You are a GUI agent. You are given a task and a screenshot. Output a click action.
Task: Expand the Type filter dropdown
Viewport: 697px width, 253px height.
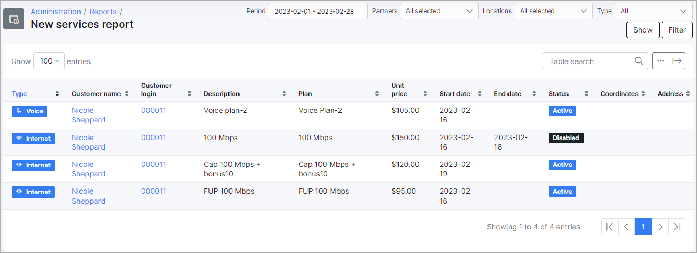coord(653,11)
